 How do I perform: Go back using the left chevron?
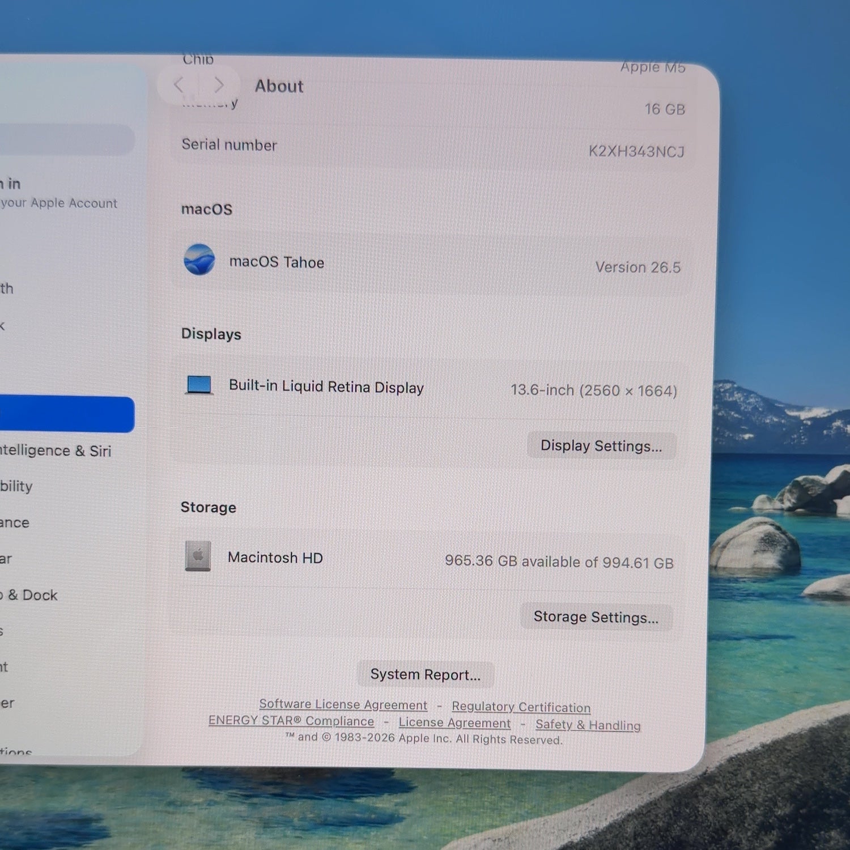click(179, 85)
